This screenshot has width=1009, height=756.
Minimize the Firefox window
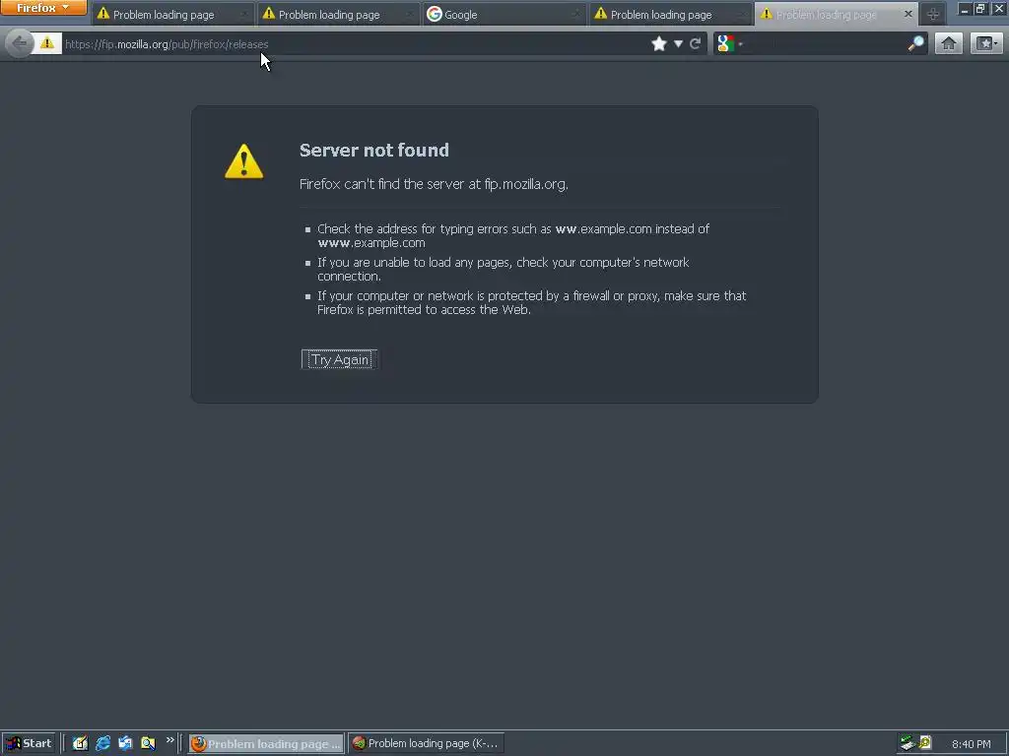964,8
